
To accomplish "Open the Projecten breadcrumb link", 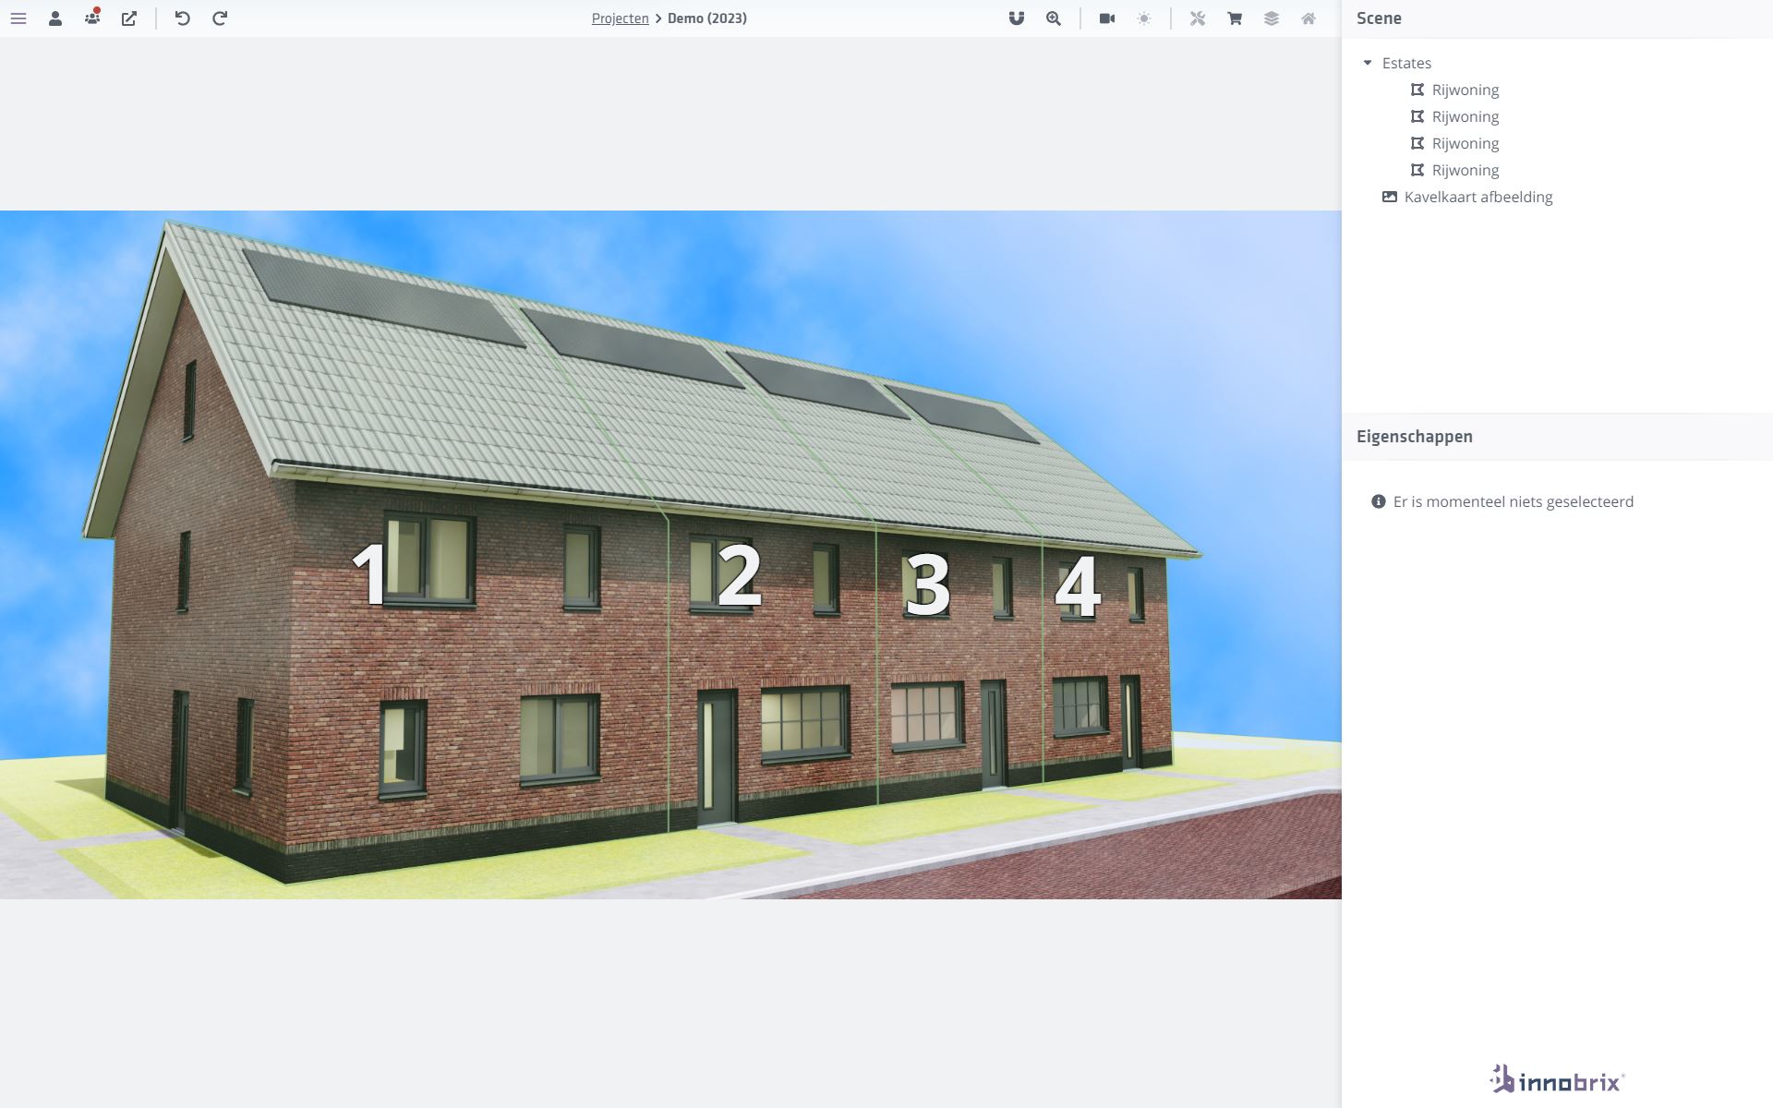I will click(x=619, y=18).
